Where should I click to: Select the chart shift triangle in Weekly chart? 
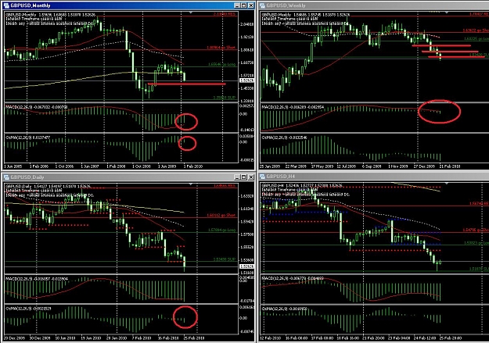(447, 13)
